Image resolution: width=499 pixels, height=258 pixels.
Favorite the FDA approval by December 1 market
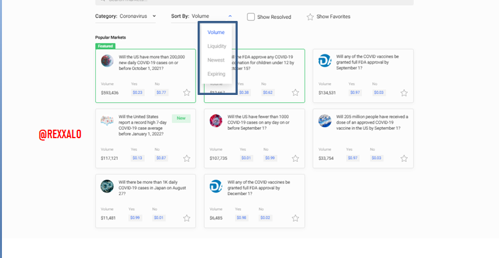click(295, 218)
